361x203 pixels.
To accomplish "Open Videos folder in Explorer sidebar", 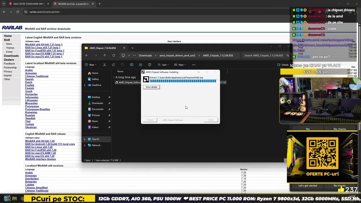I will click(x=95, y=127).
